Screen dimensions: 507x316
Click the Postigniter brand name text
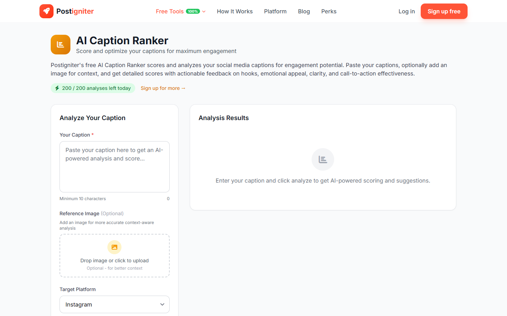(x=75, y=11)
